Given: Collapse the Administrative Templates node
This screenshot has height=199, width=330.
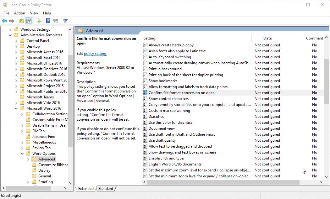Looking at the screenshot, I should point(10,35).
